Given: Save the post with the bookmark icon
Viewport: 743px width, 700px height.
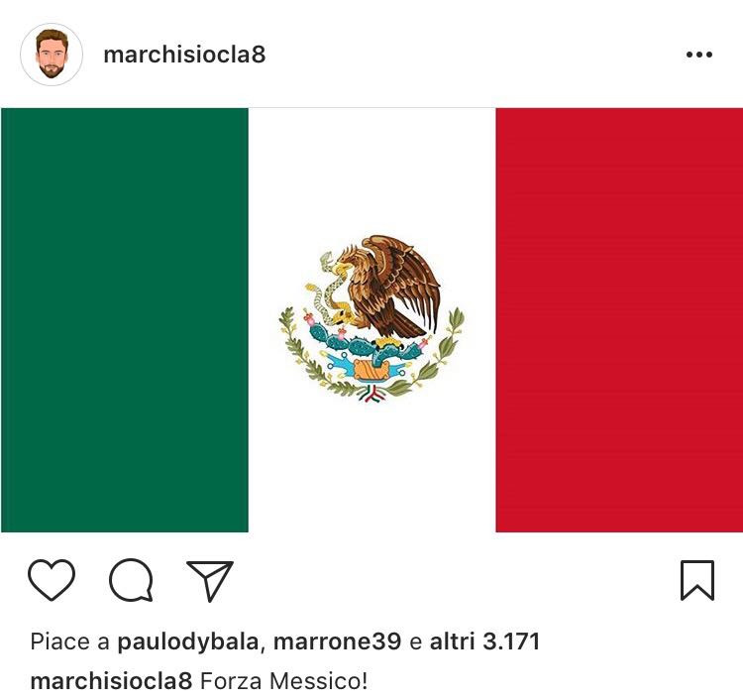Looking at the screenshot, I should click(x=697, y=580).
